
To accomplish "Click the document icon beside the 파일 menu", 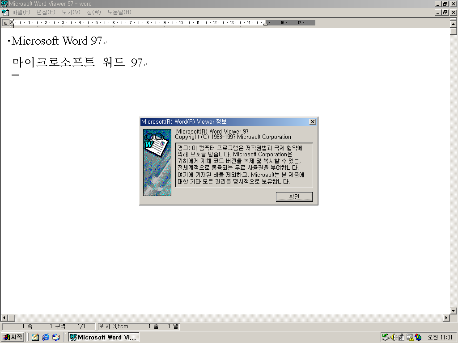I will pyautogui.click(x=5, y=12).
